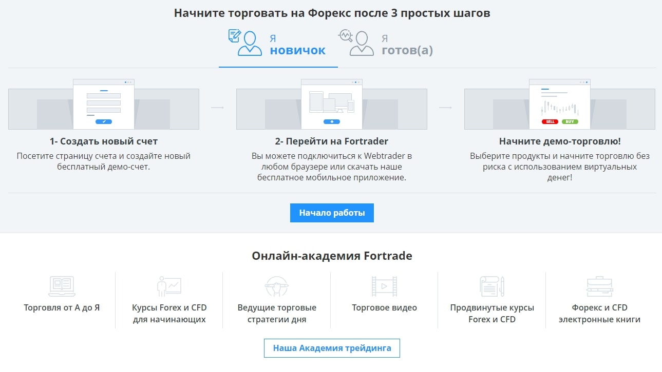This screenshot has height=372, width=662.
Task: Click the briefcase ebooks icon
Action: (x=599, y=286)
